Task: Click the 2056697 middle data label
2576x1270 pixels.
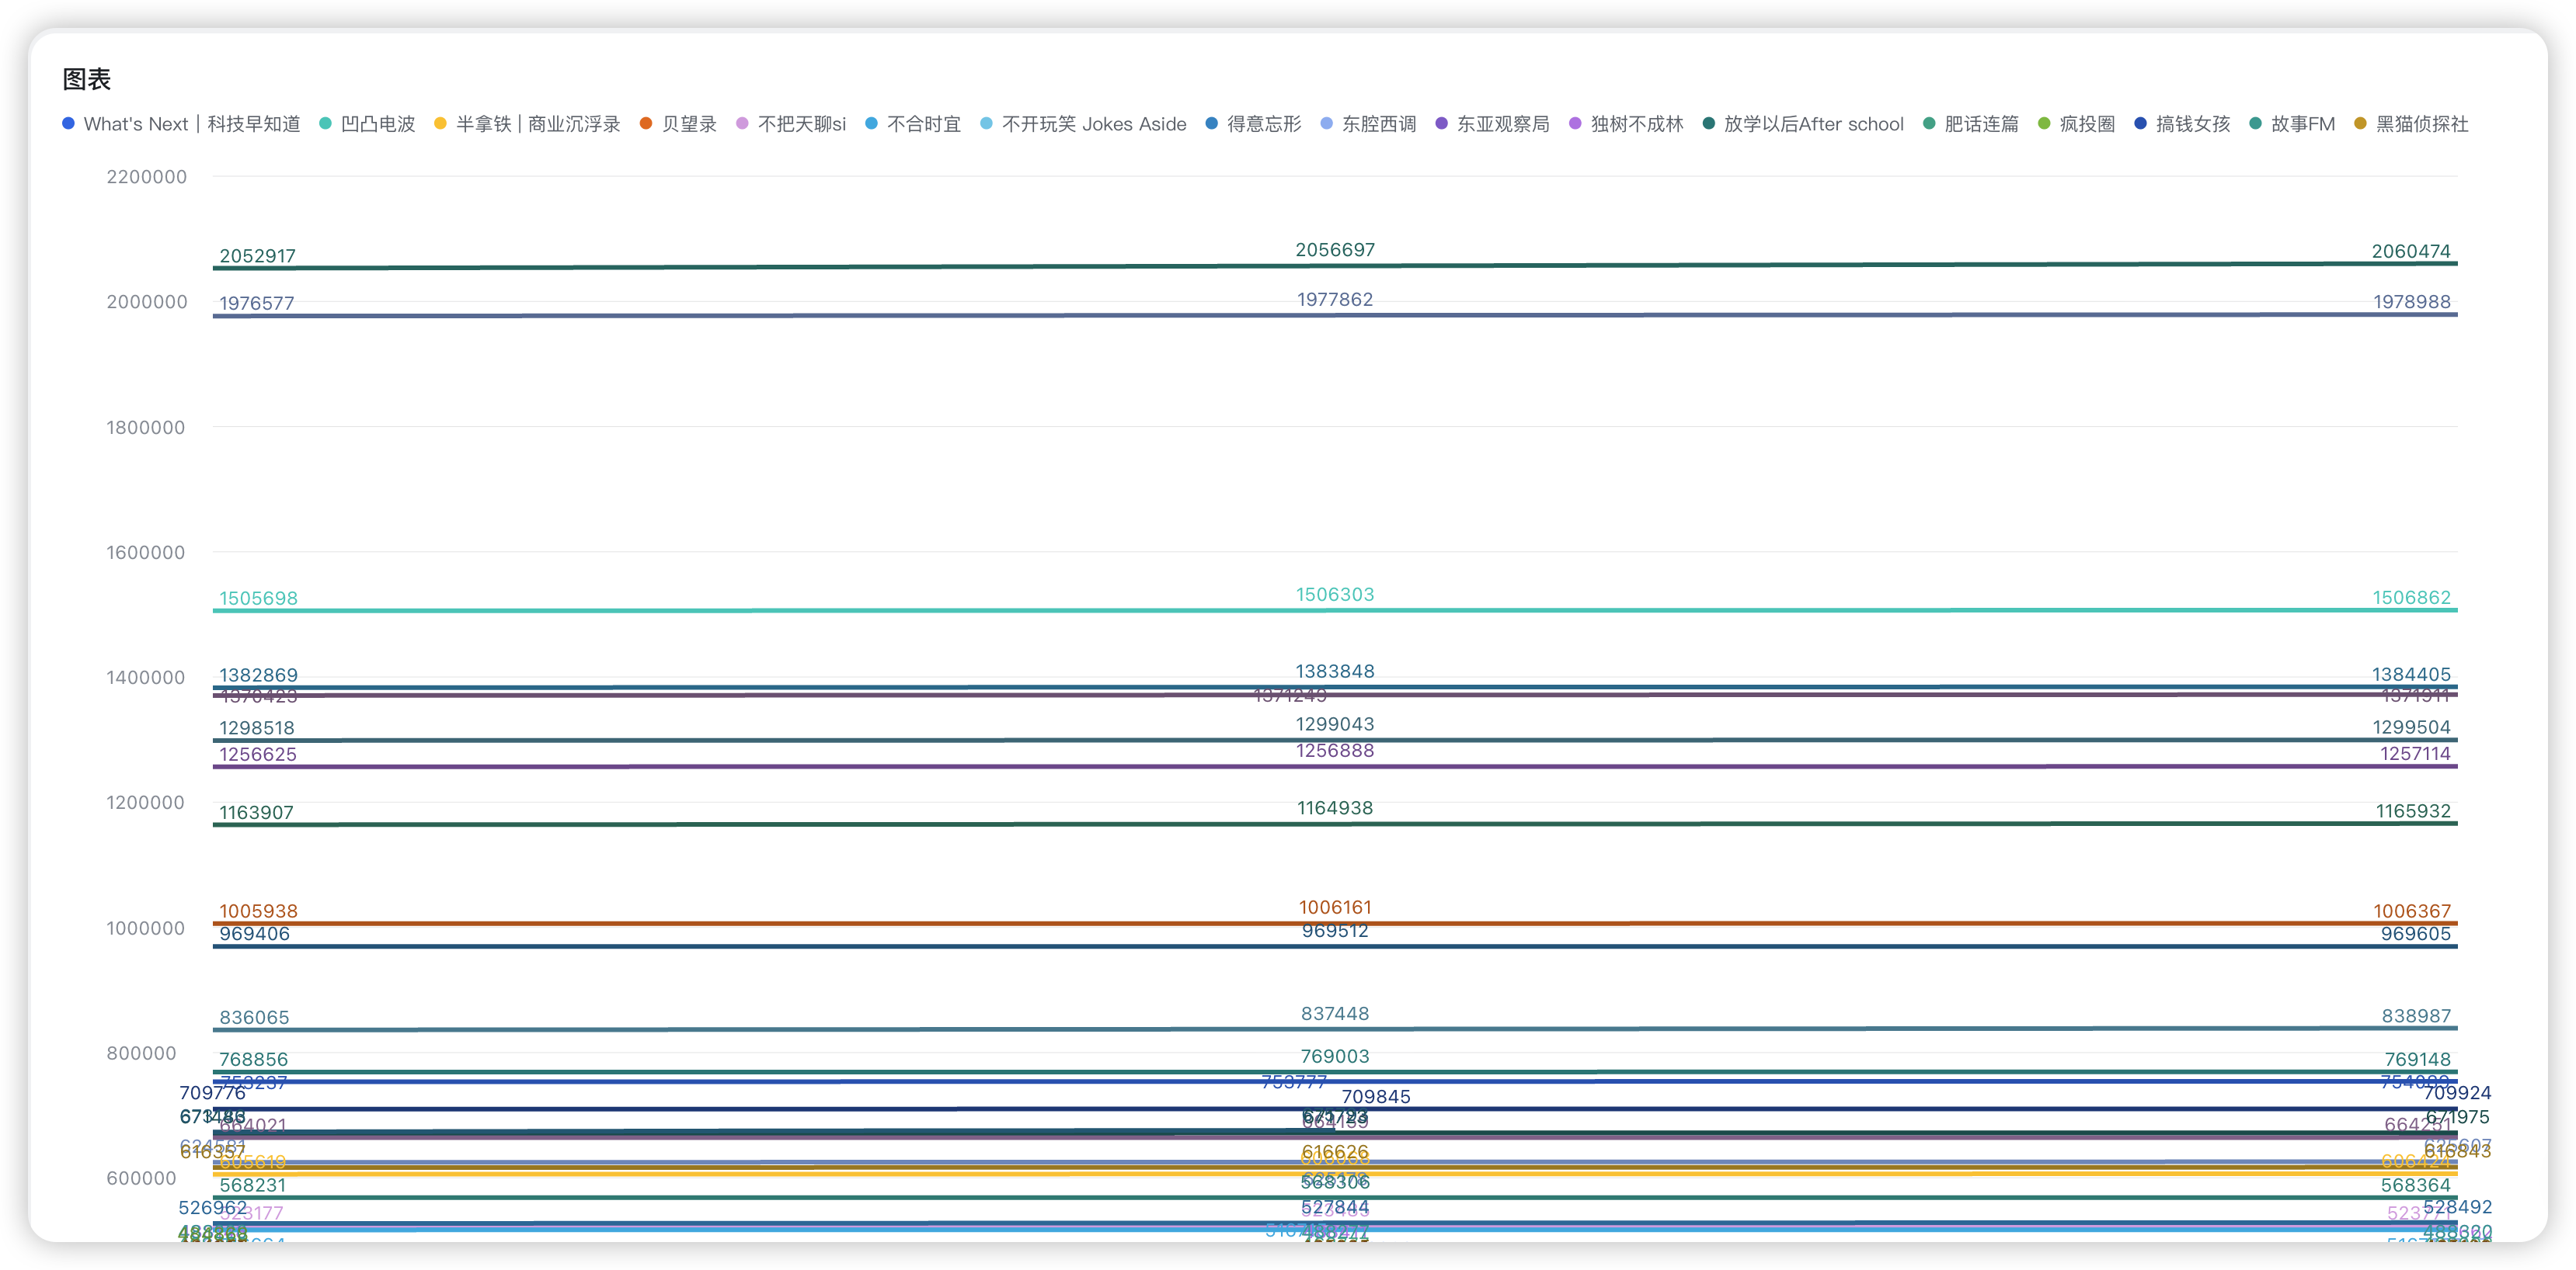Action: click(1335, 250)
